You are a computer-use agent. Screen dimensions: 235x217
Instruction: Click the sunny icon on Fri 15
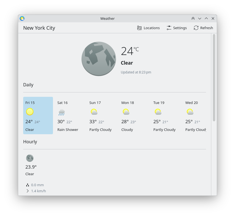(x=30, y=112)
